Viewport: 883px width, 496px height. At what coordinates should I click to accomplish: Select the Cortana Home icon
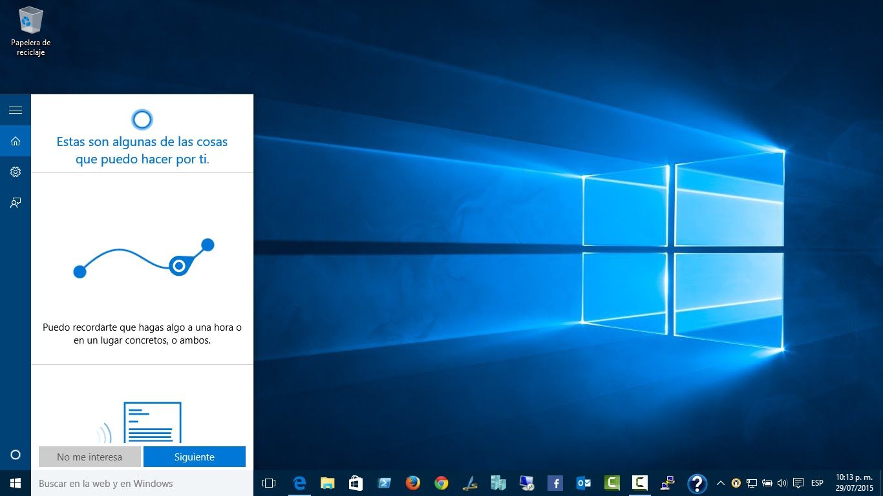pos(16,141)
